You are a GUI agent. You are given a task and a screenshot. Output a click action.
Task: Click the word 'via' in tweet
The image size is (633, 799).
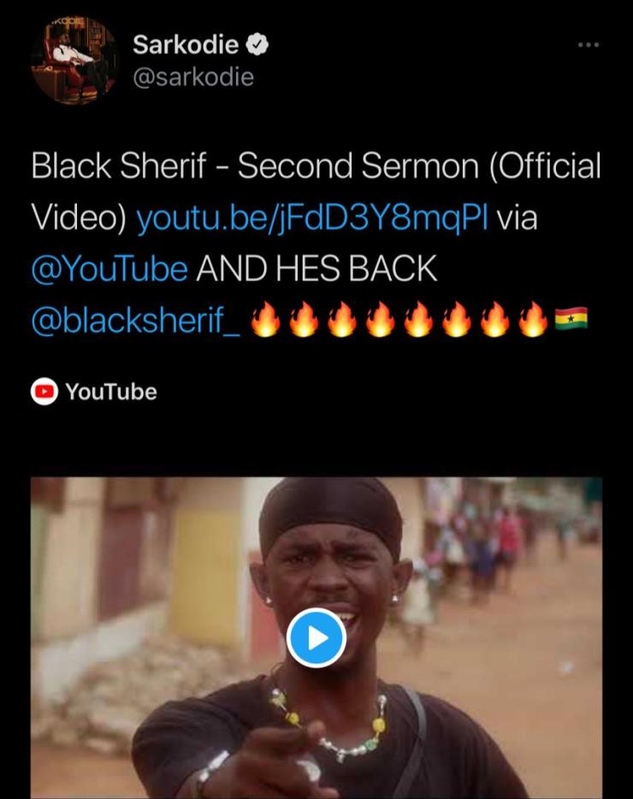click(x=517, y=218)
